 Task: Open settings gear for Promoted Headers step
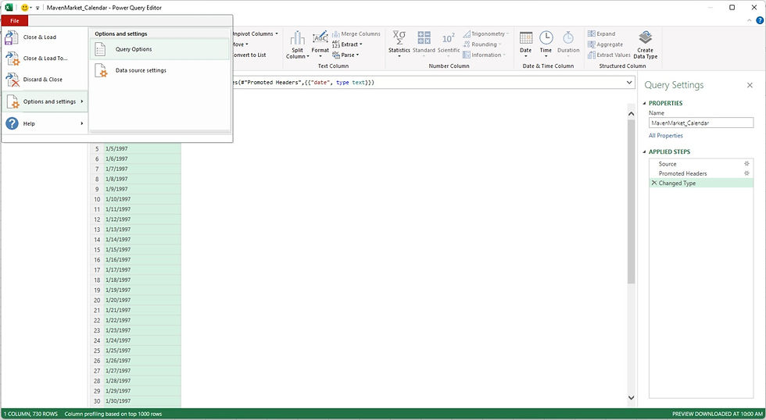point(746,173)
